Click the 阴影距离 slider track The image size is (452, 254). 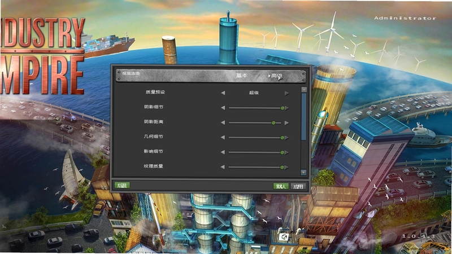coord(255,123)
